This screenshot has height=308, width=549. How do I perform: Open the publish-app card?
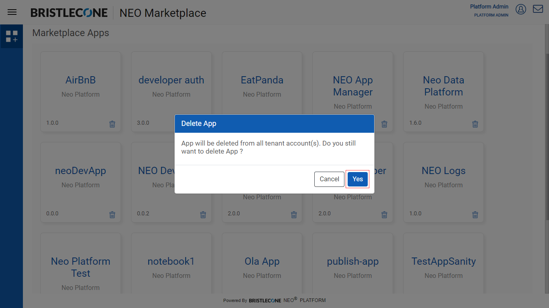click(x=353, y=261)
